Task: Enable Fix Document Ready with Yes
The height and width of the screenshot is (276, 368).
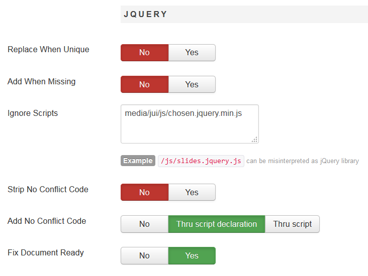Action: tap(192, 256)
